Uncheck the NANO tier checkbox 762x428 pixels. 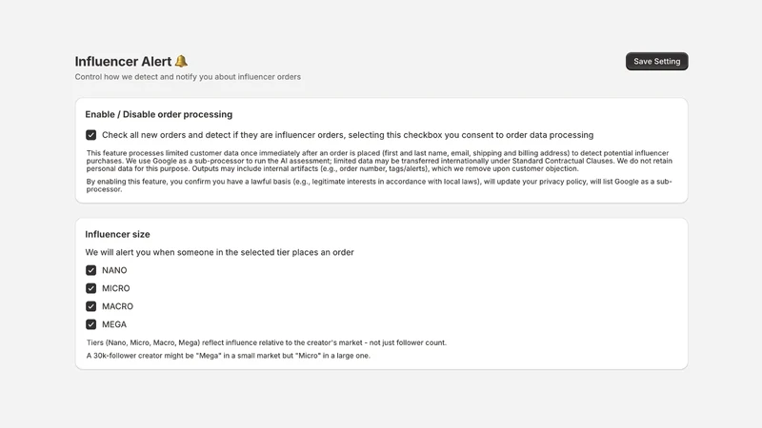90,270
